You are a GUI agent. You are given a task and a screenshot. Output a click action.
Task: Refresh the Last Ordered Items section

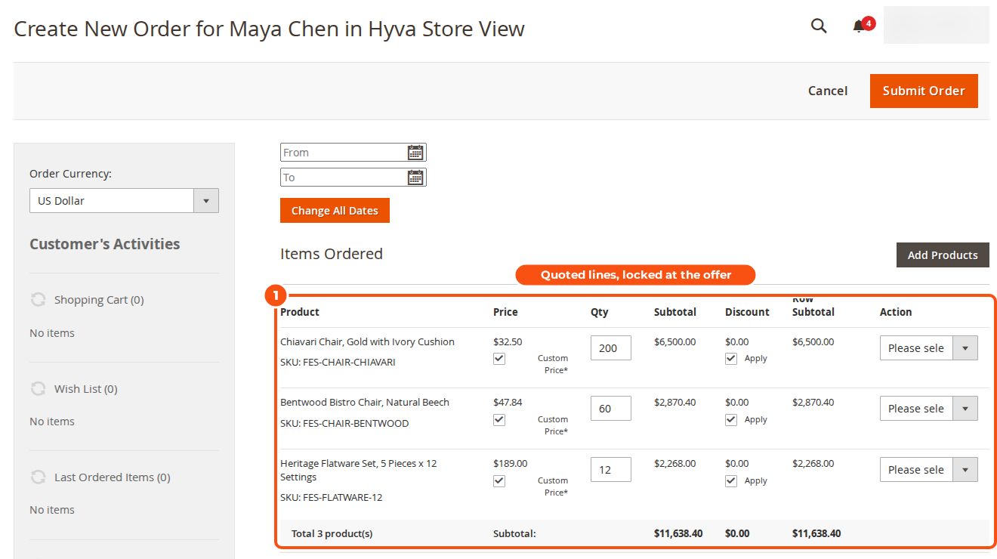coord(38,477)
